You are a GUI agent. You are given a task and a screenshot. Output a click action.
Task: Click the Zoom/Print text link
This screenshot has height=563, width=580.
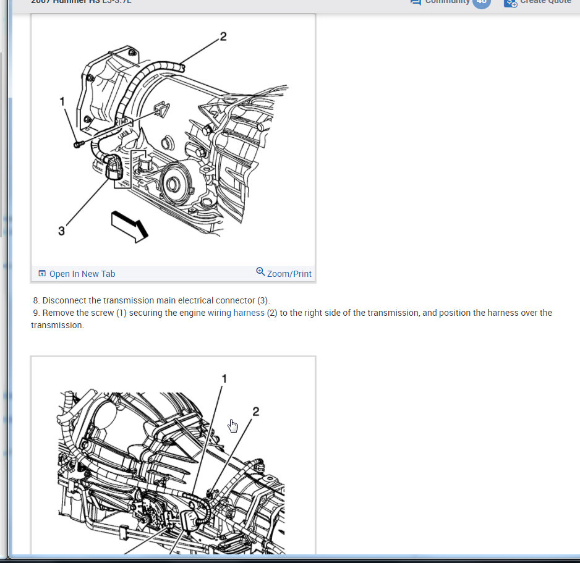(x=289, y=274)
